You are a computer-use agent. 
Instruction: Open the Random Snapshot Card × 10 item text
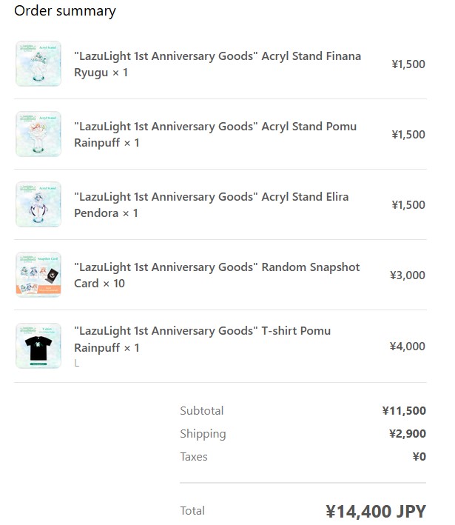click(x=217, y=275)
